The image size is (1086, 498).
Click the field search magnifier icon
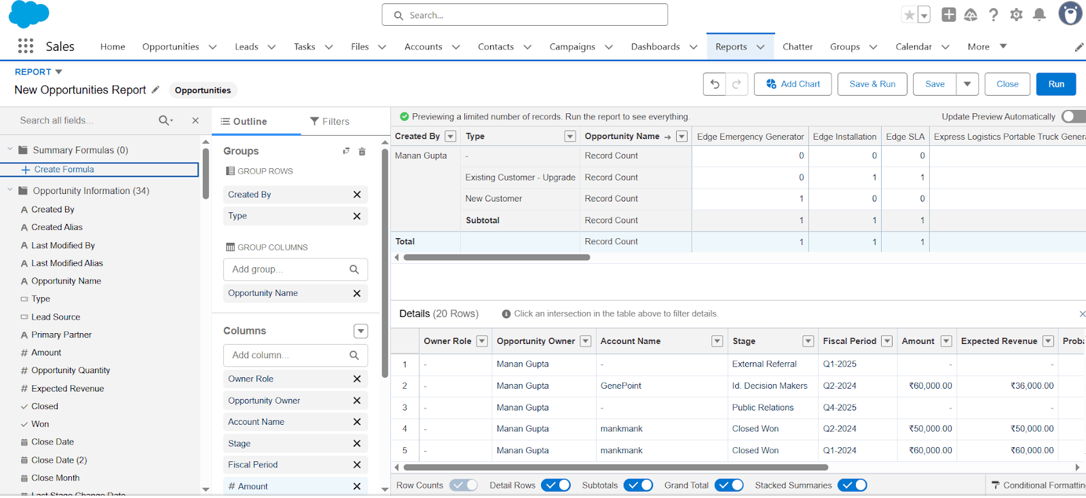(x=166, y=120)
